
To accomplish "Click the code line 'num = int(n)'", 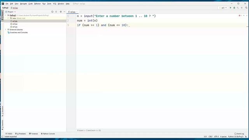I will (87, 21).
